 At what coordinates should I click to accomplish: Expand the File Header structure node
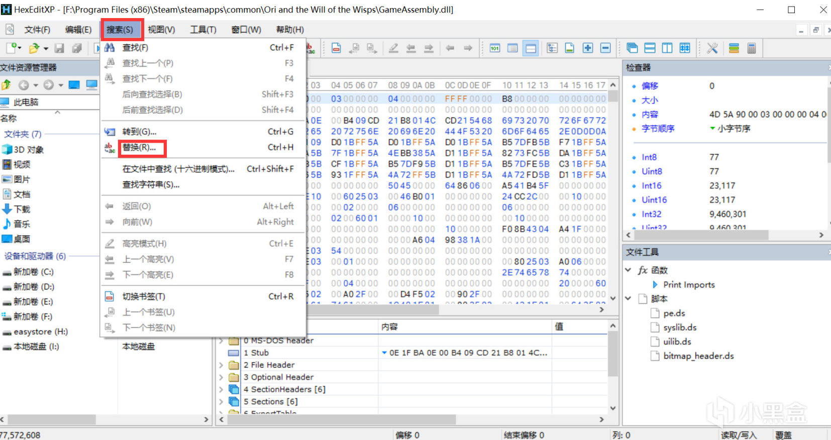pyautogui.click(x=221, y=365)
